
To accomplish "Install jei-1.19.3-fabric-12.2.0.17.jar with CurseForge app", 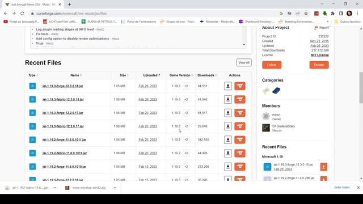I will pyautogui.click(x=240, y=126).
